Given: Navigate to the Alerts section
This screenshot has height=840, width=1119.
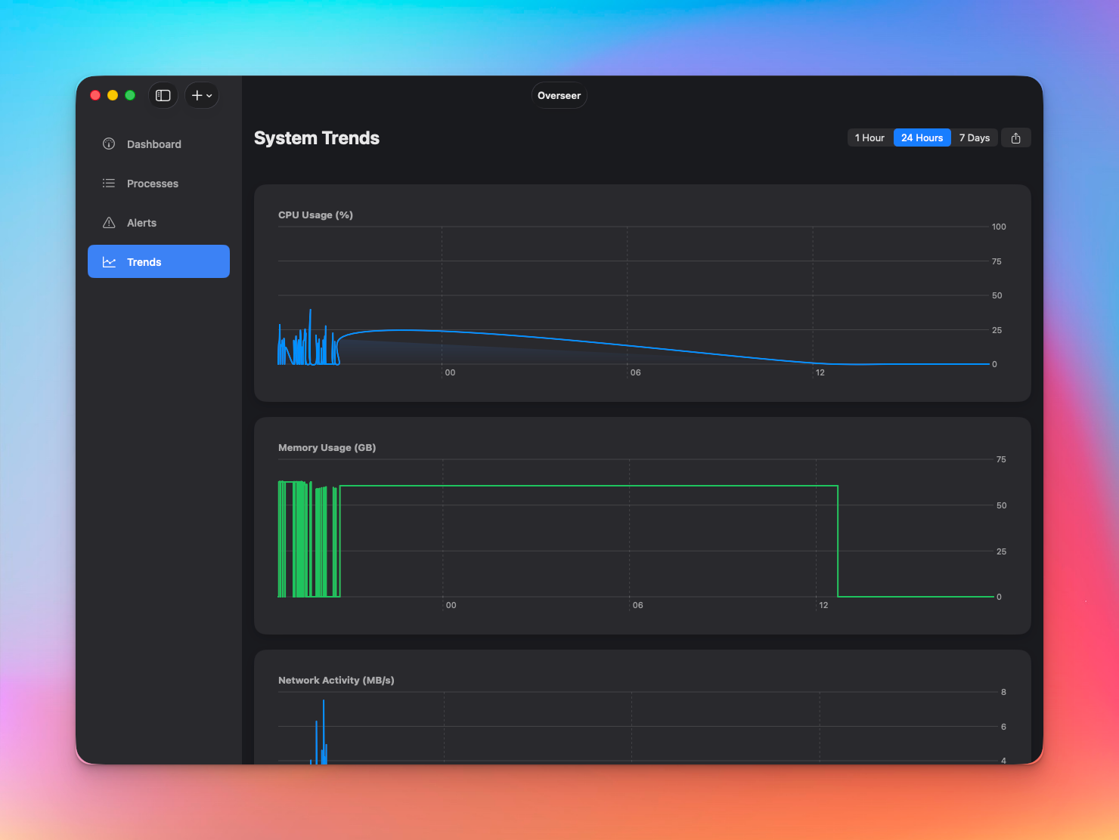Looking at the screenshot, I should click(x=141, y=222).
